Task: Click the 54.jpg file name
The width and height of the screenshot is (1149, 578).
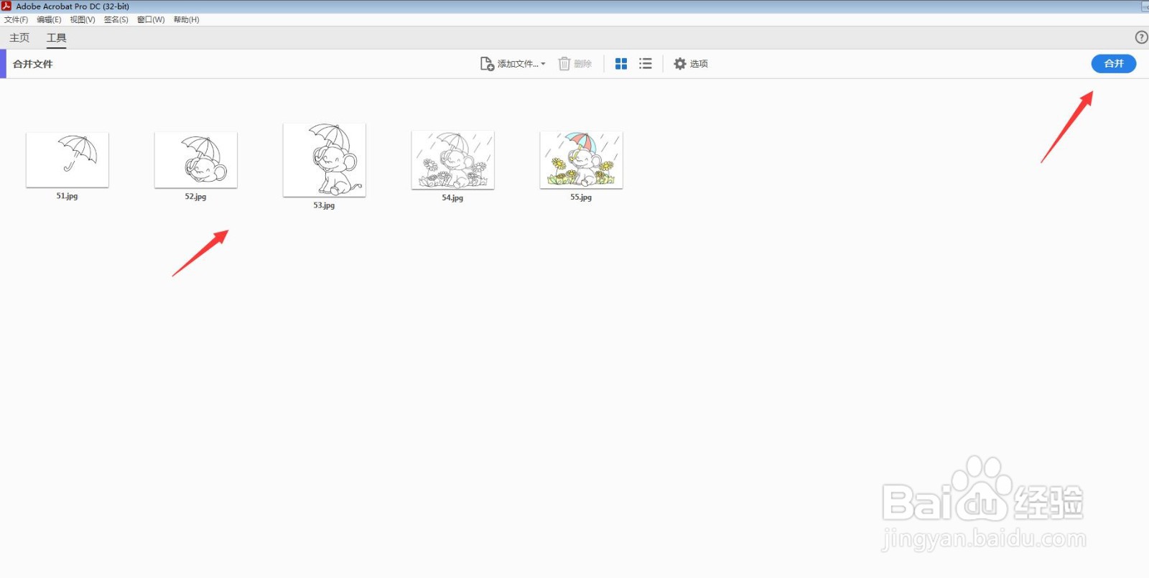Action: tap(452, 198)
